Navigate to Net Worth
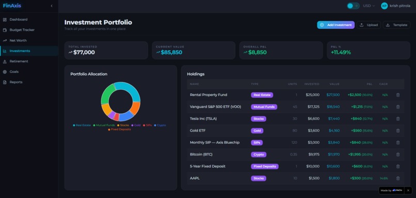The image size is (416, 198). 29,41
